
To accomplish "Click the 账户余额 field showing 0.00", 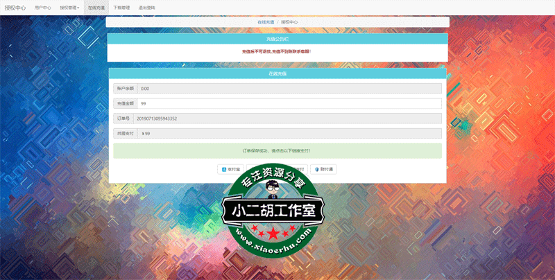I will pyautogui.click(x=289, y=89).
